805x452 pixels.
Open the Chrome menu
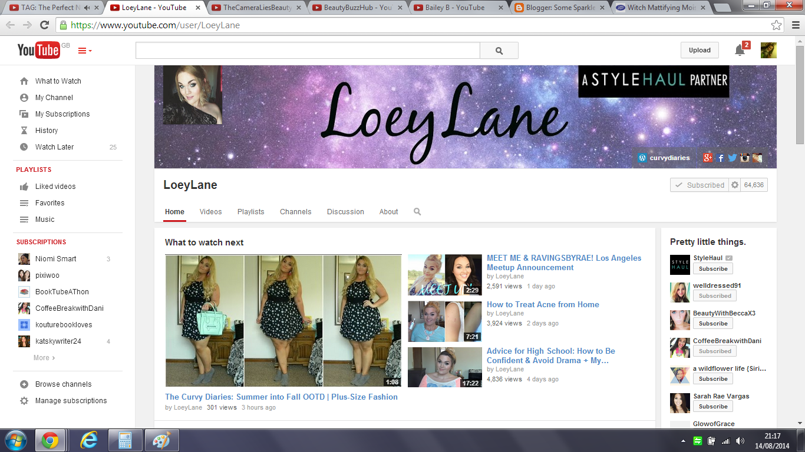point(794,25)
